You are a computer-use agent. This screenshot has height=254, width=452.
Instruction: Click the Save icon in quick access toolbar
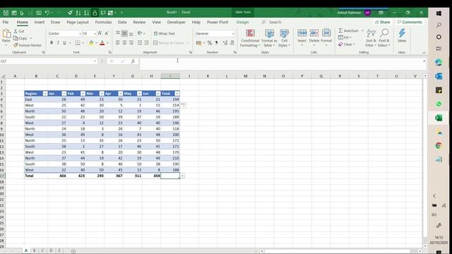(x=6, y=13)
